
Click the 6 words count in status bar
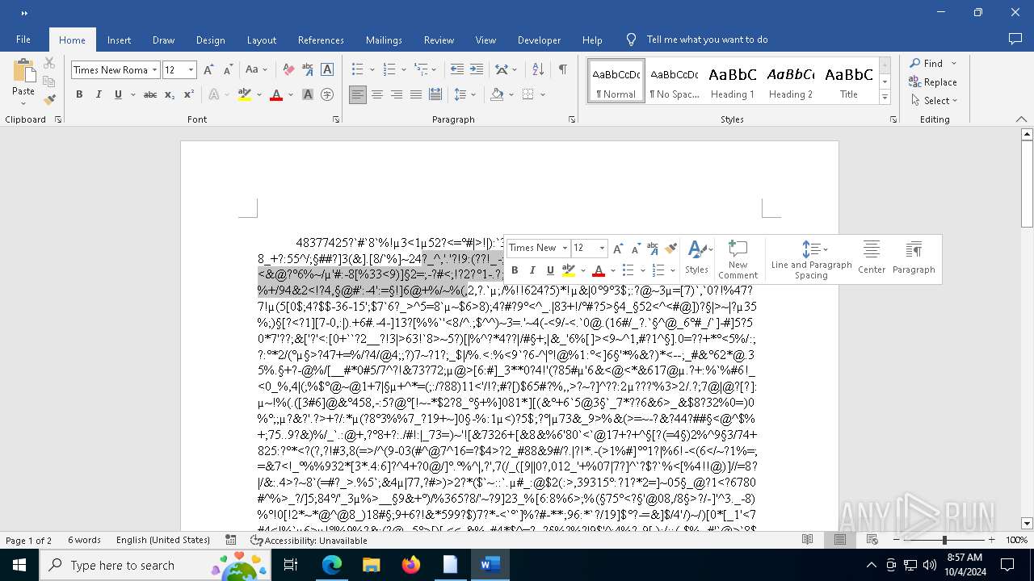tap(84, 540)
